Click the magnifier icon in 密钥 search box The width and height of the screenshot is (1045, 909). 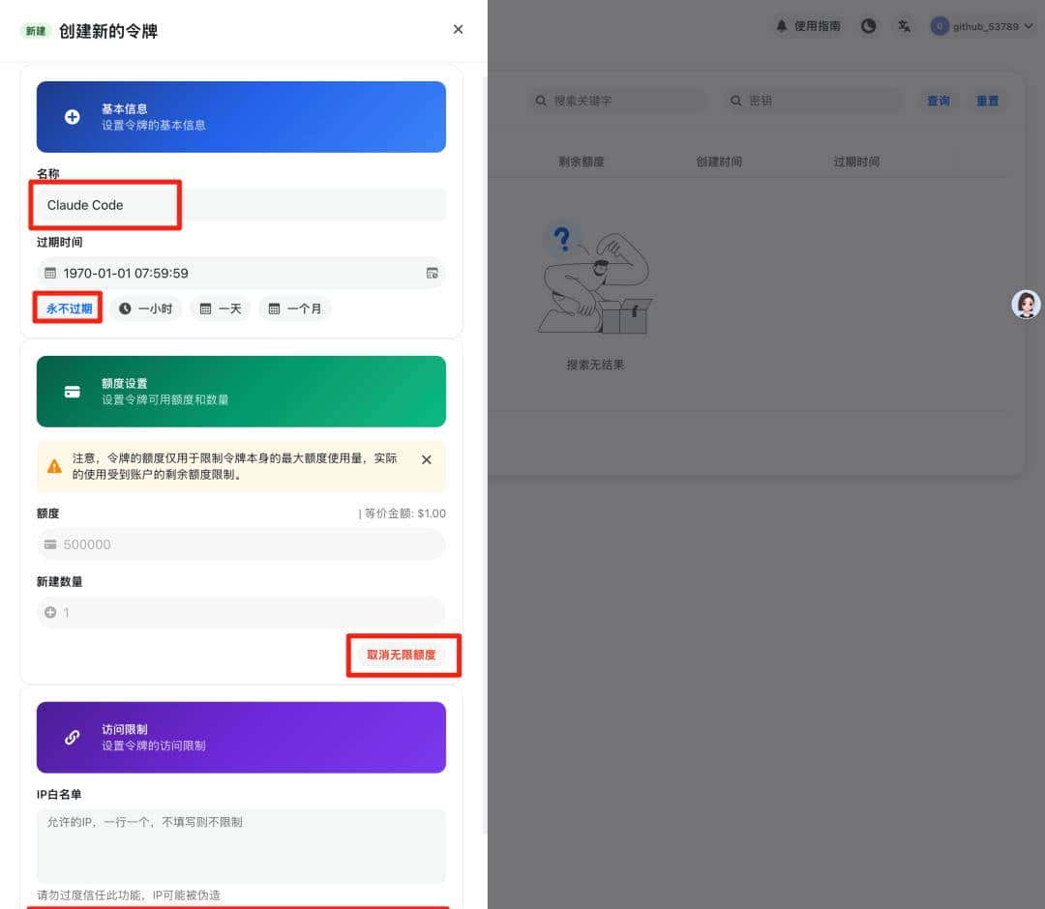point(735,100)
